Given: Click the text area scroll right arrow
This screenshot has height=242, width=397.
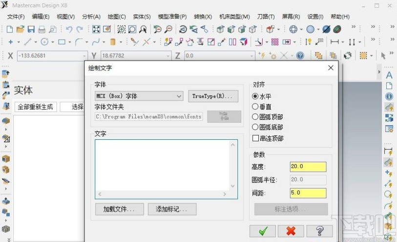Looking at the screenshot, I should (x=225, y=194).
